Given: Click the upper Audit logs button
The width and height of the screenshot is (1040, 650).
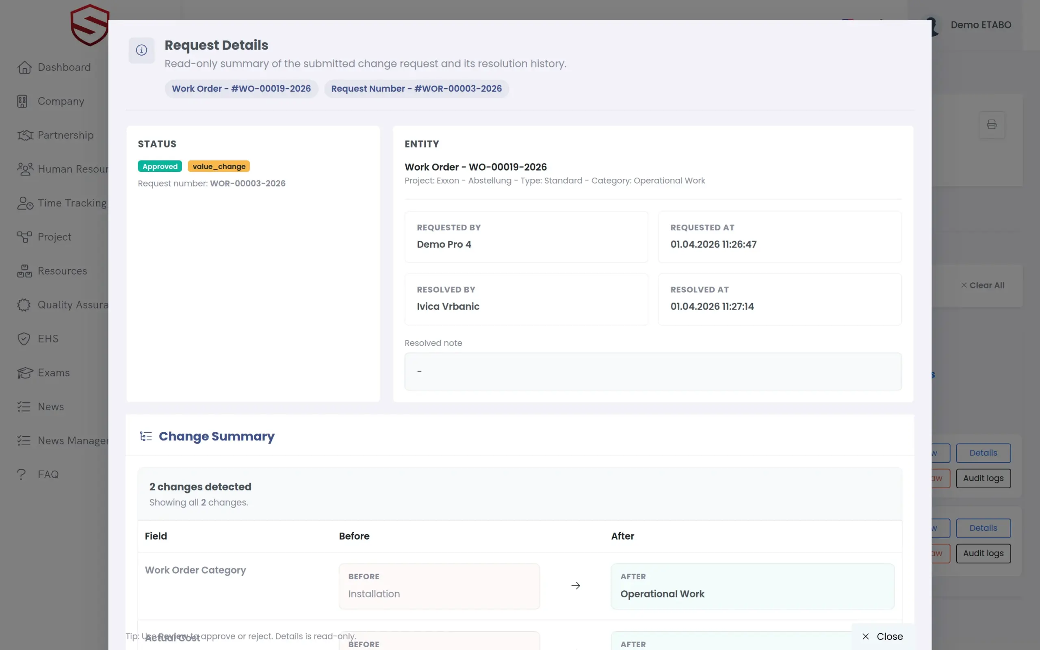Looking at the screenshot, I should pyautogui.click(x=983, y=479).
